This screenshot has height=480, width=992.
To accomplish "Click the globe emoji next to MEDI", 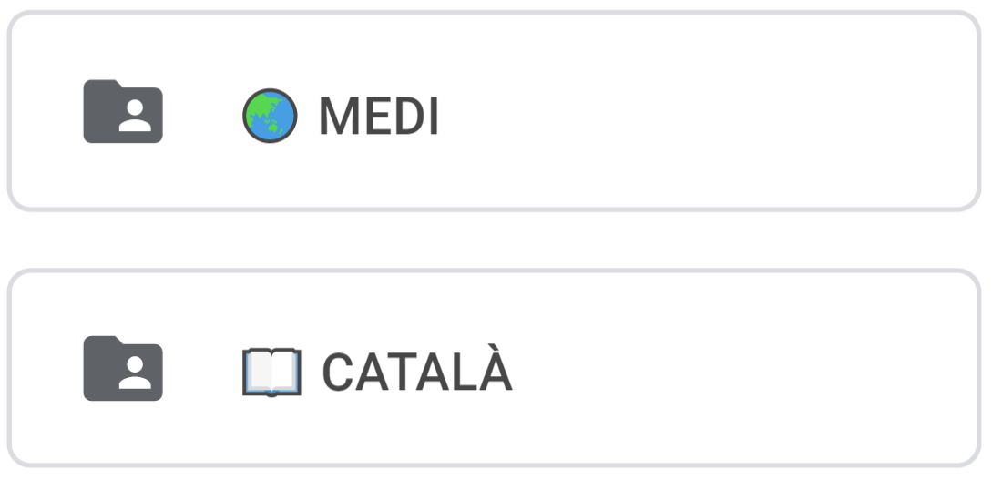I will [270, 117].
